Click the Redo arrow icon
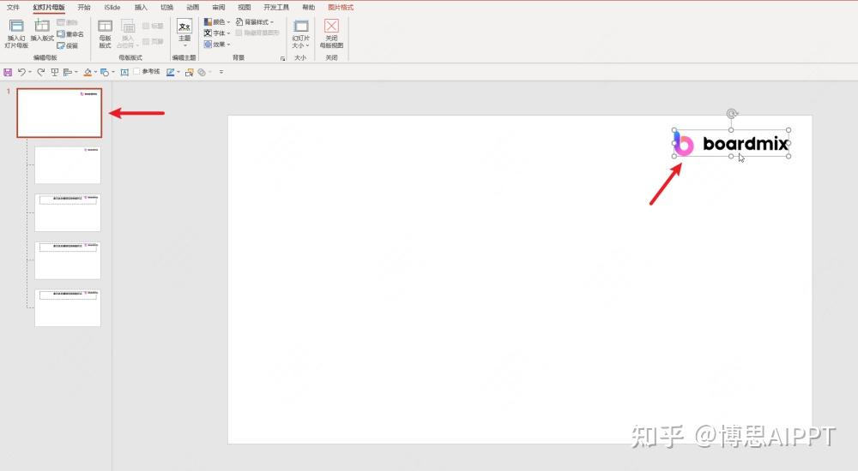The height and width of the screenshot is (471, 858). pos(40,72)
